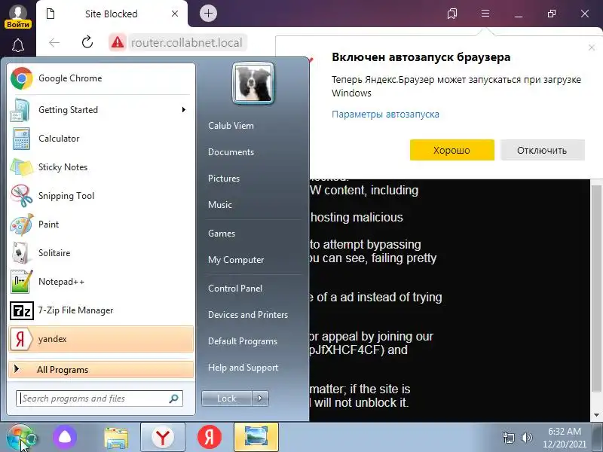This screenshot has height=452, width=603.
Task: Launch 7-Zip File Manager
Action: point(101,310)
